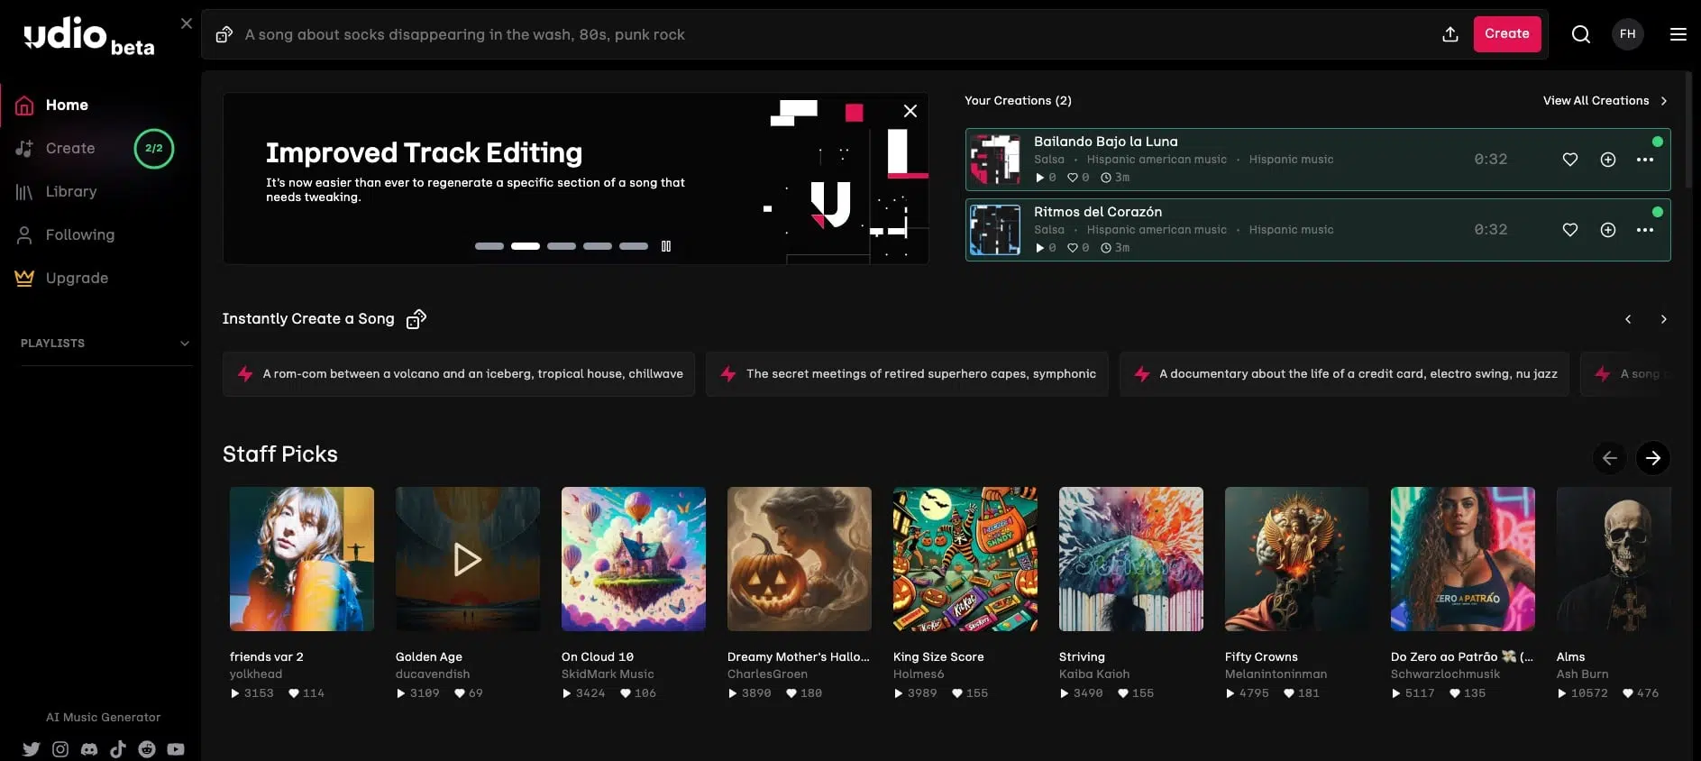The image size is (1701, 761).
Task: Go to Library in the sidebar
Action: tap(70, 191)
